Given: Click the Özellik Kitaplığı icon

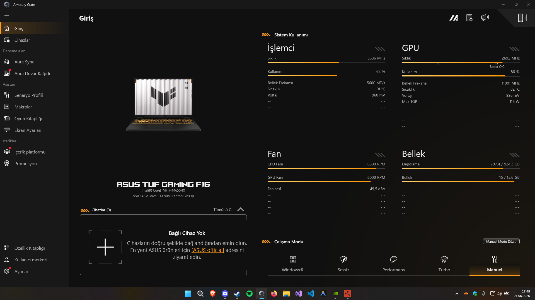Looking at the screenshot, I should [7, 248].
